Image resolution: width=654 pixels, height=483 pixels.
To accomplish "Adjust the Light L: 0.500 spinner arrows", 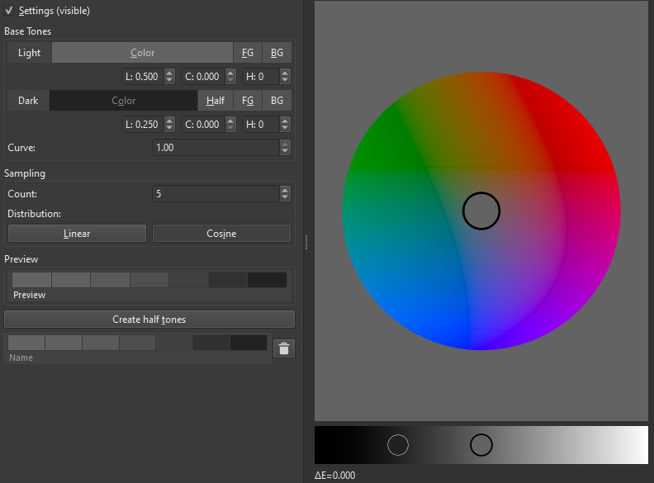I will (x=169, y=77).
